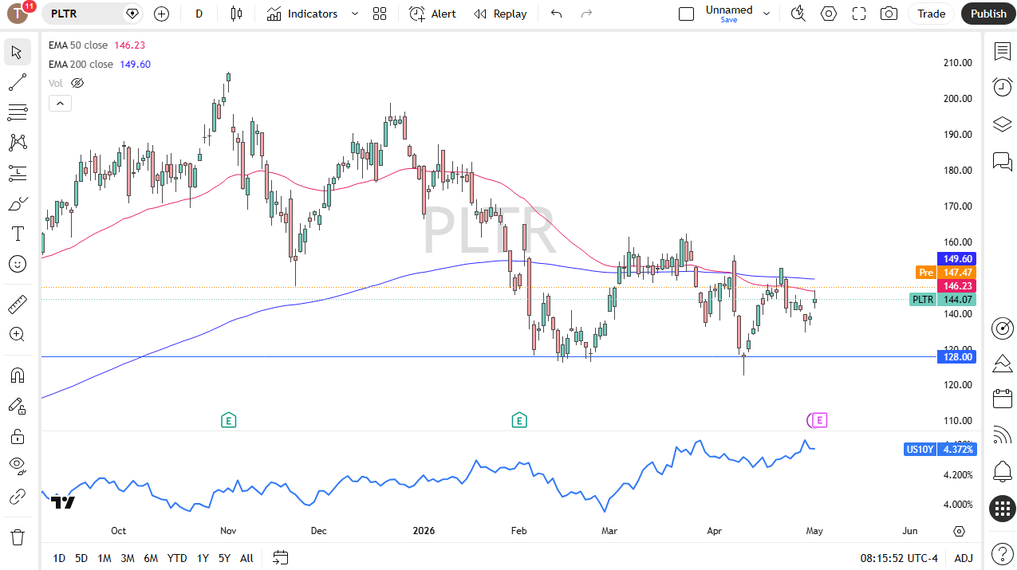
Task: Open the emoji icons tool
Action: [18, 264]
